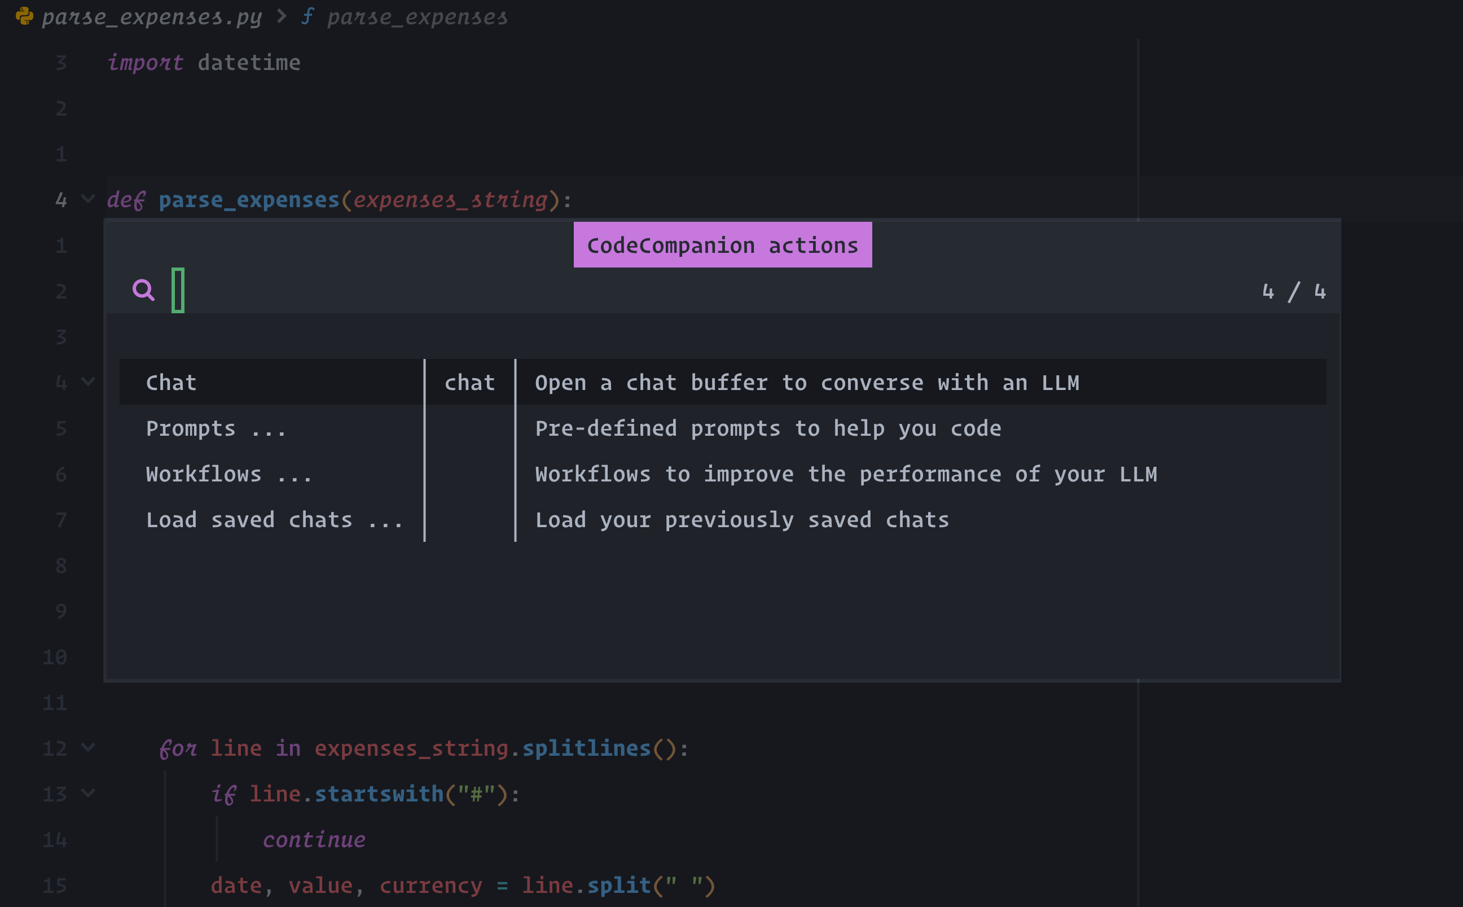1463x907 pixels.
Task: Click the function symbol icon in breadcrumb
Action: coord(307,16)
